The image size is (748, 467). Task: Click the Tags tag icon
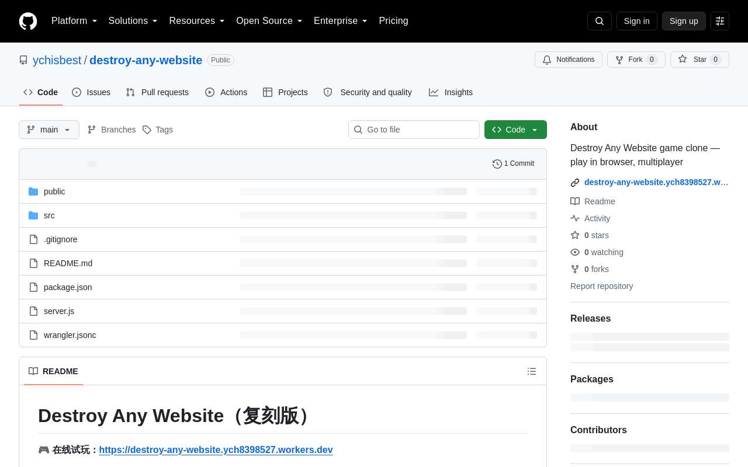pyautogui.click(x=147, y=130)
